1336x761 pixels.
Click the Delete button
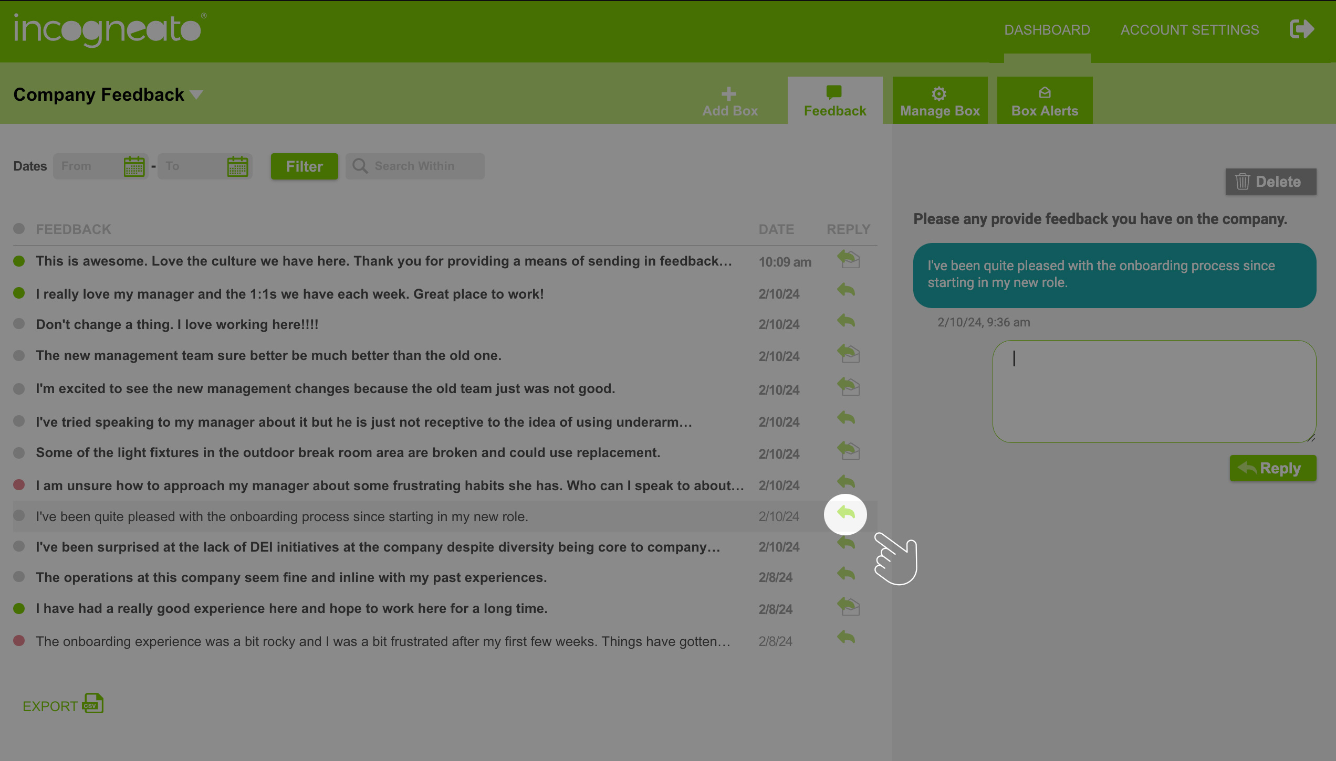pos(1270,182)
